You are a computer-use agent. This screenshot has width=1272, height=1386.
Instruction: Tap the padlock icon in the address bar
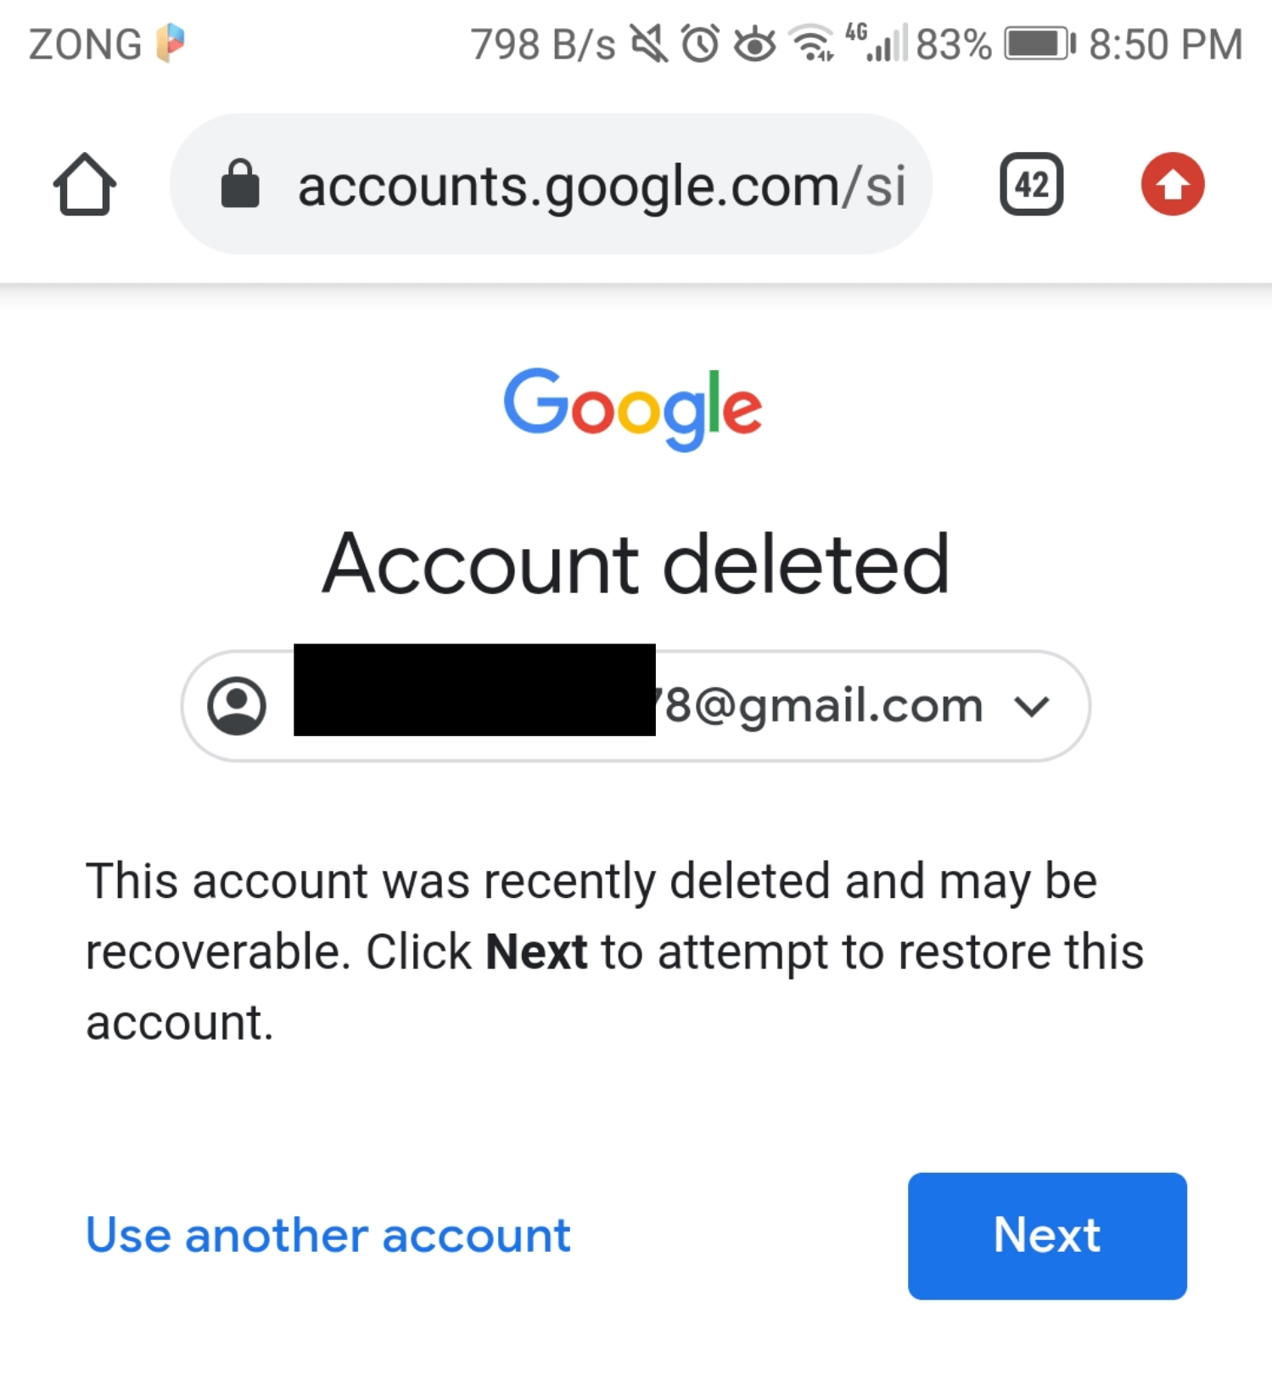[240, 184]
